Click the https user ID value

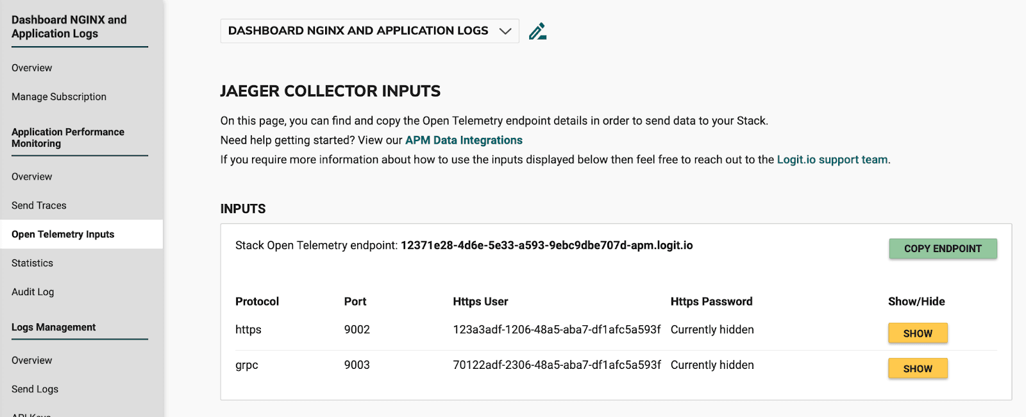556,330
